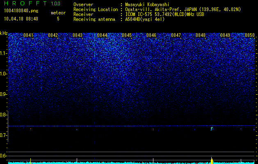Click the yellow detection tick below 0849
Screen dimensions: 258x164
tap(241, 161)
